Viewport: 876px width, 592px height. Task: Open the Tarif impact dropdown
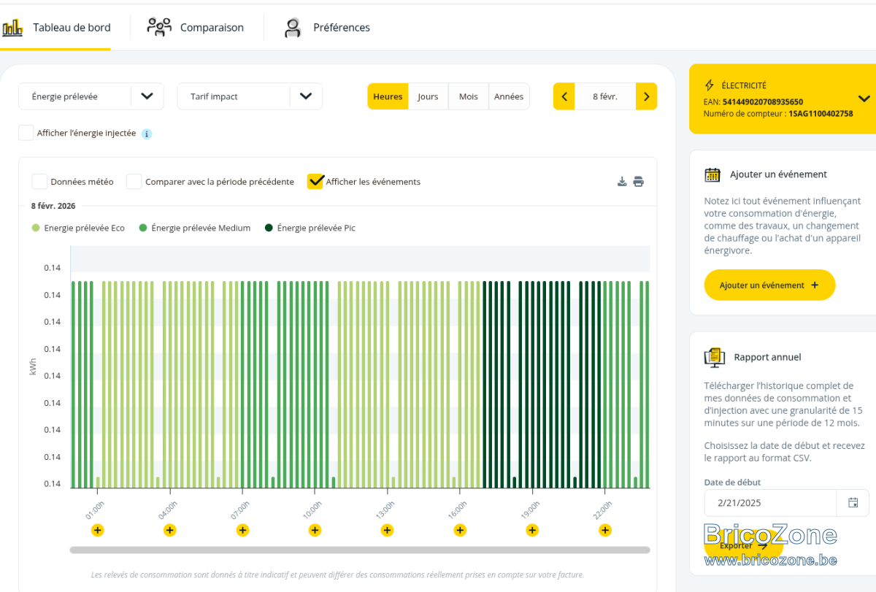pos(250,96)
